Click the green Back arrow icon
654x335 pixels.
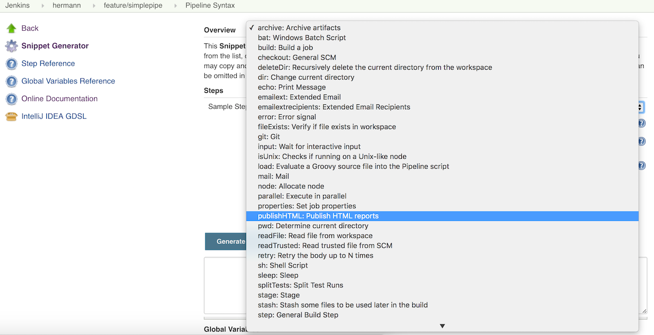coord(11,27)
